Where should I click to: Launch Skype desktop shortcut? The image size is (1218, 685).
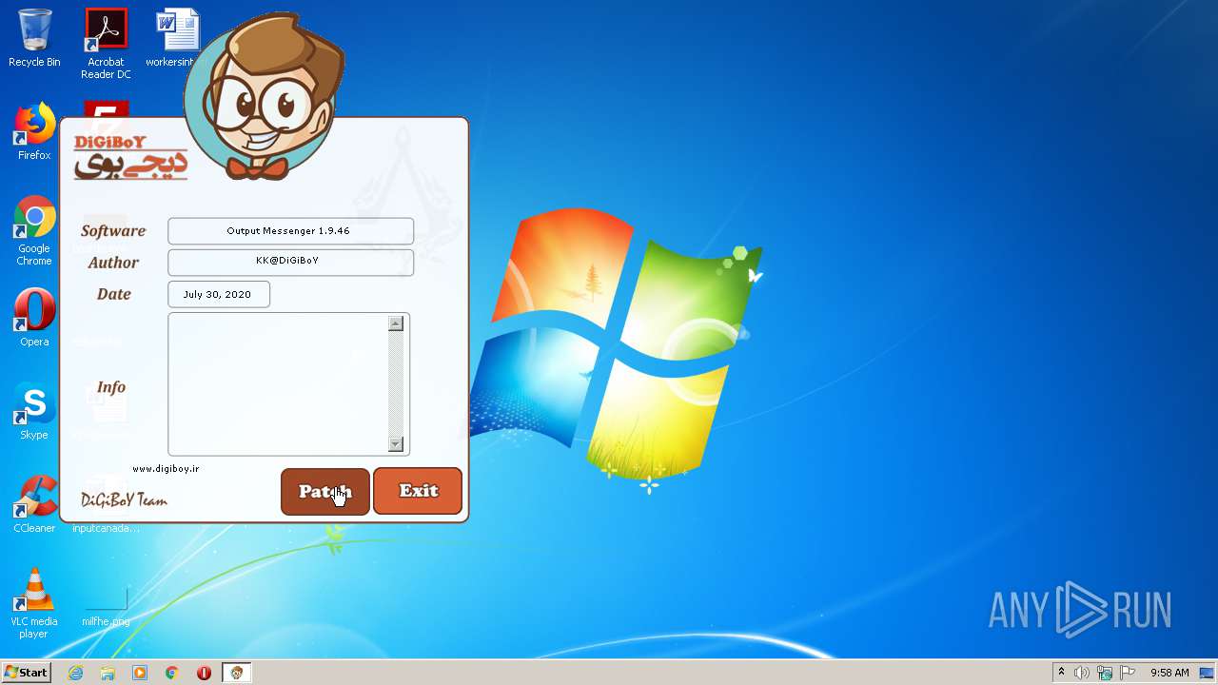click(x=34, y=412)
